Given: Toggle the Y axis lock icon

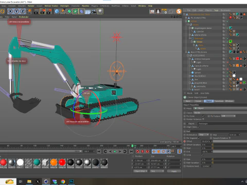Looking at the screenshot, I should tap(16, 11).
